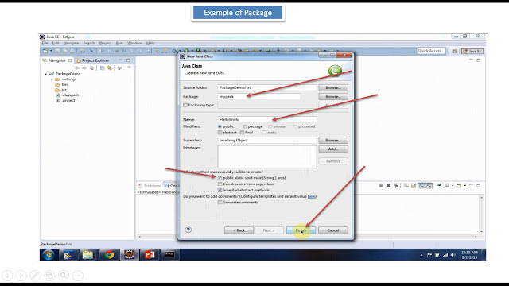509x286 pixels.
Task: Toggle the abstract modifier checkbox
Action: point(220,133)
